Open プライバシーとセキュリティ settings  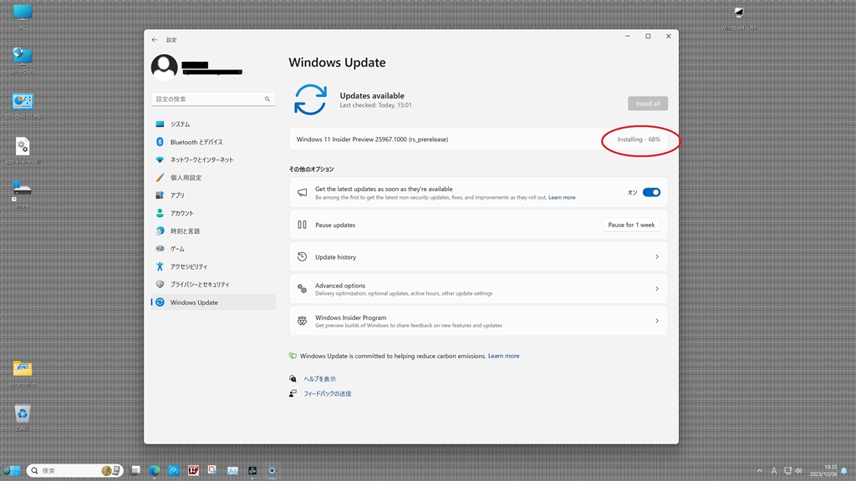pos(213,285)
